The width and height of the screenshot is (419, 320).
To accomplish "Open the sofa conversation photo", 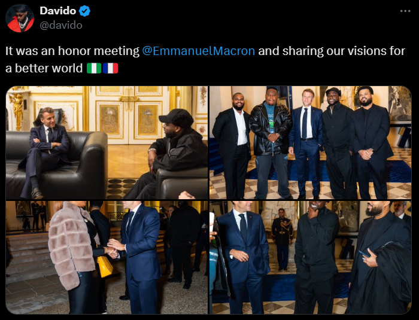I will pos(107,142).
